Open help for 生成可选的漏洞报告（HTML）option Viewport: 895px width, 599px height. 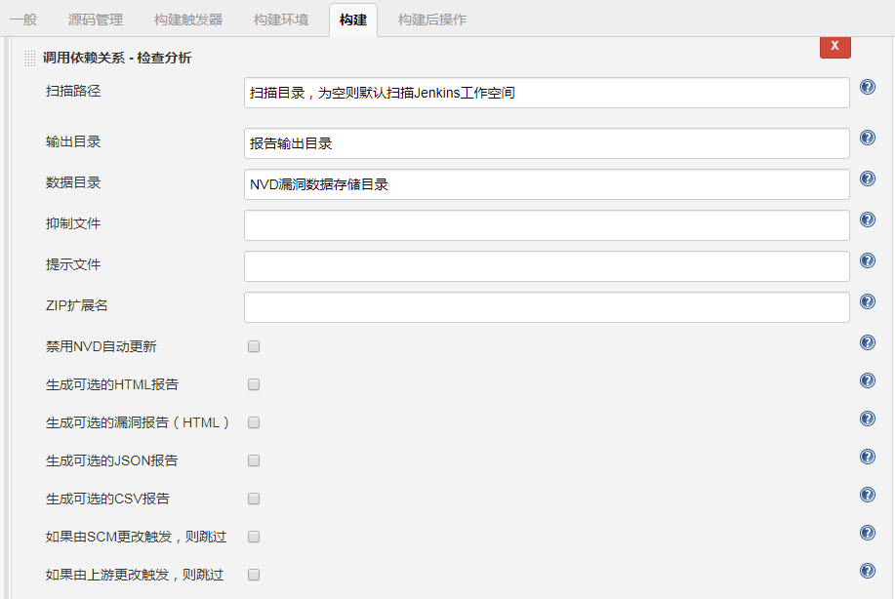867,419
